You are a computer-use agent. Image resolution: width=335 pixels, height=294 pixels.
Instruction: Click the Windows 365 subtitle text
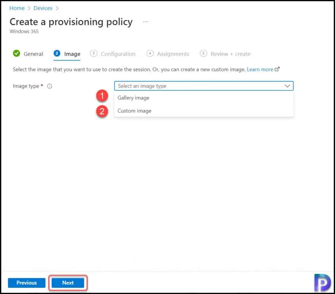[x=24, y=31]
